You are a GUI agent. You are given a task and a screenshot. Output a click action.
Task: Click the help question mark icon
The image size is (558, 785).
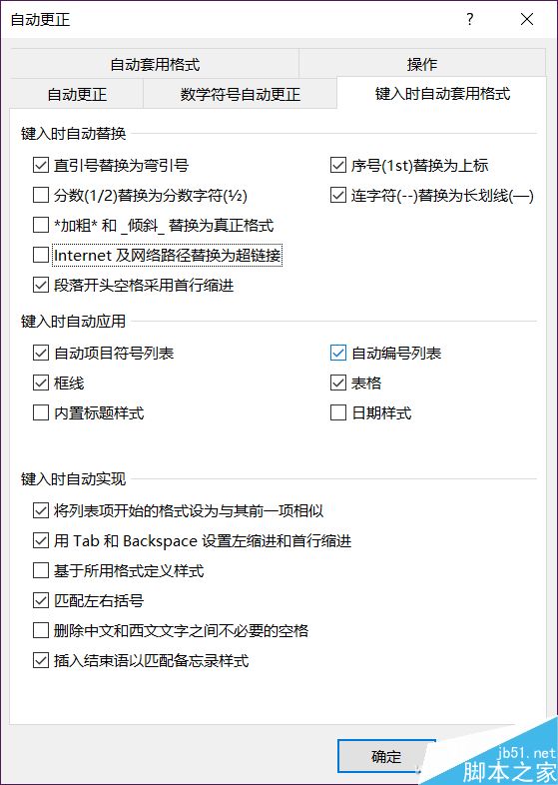(469, 20)
